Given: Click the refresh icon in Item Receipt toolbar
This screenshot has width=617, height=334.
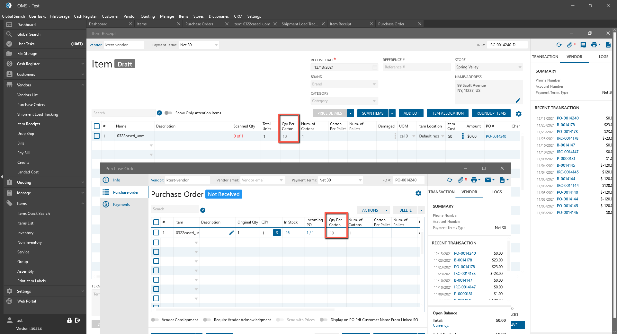Looking at the screenshot, I should tap(559, 45).
